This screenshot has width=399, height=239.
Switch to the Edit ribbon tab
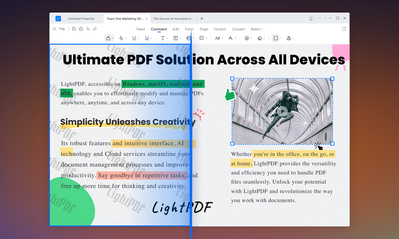click(x=176, y=29)
